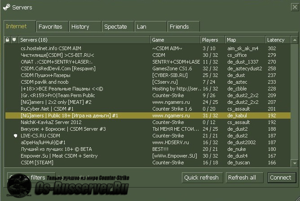Click game name www.HDSERV.ru
Image resolution: width=300 pixels, height=201 pixels.
(x=171, y=142)
